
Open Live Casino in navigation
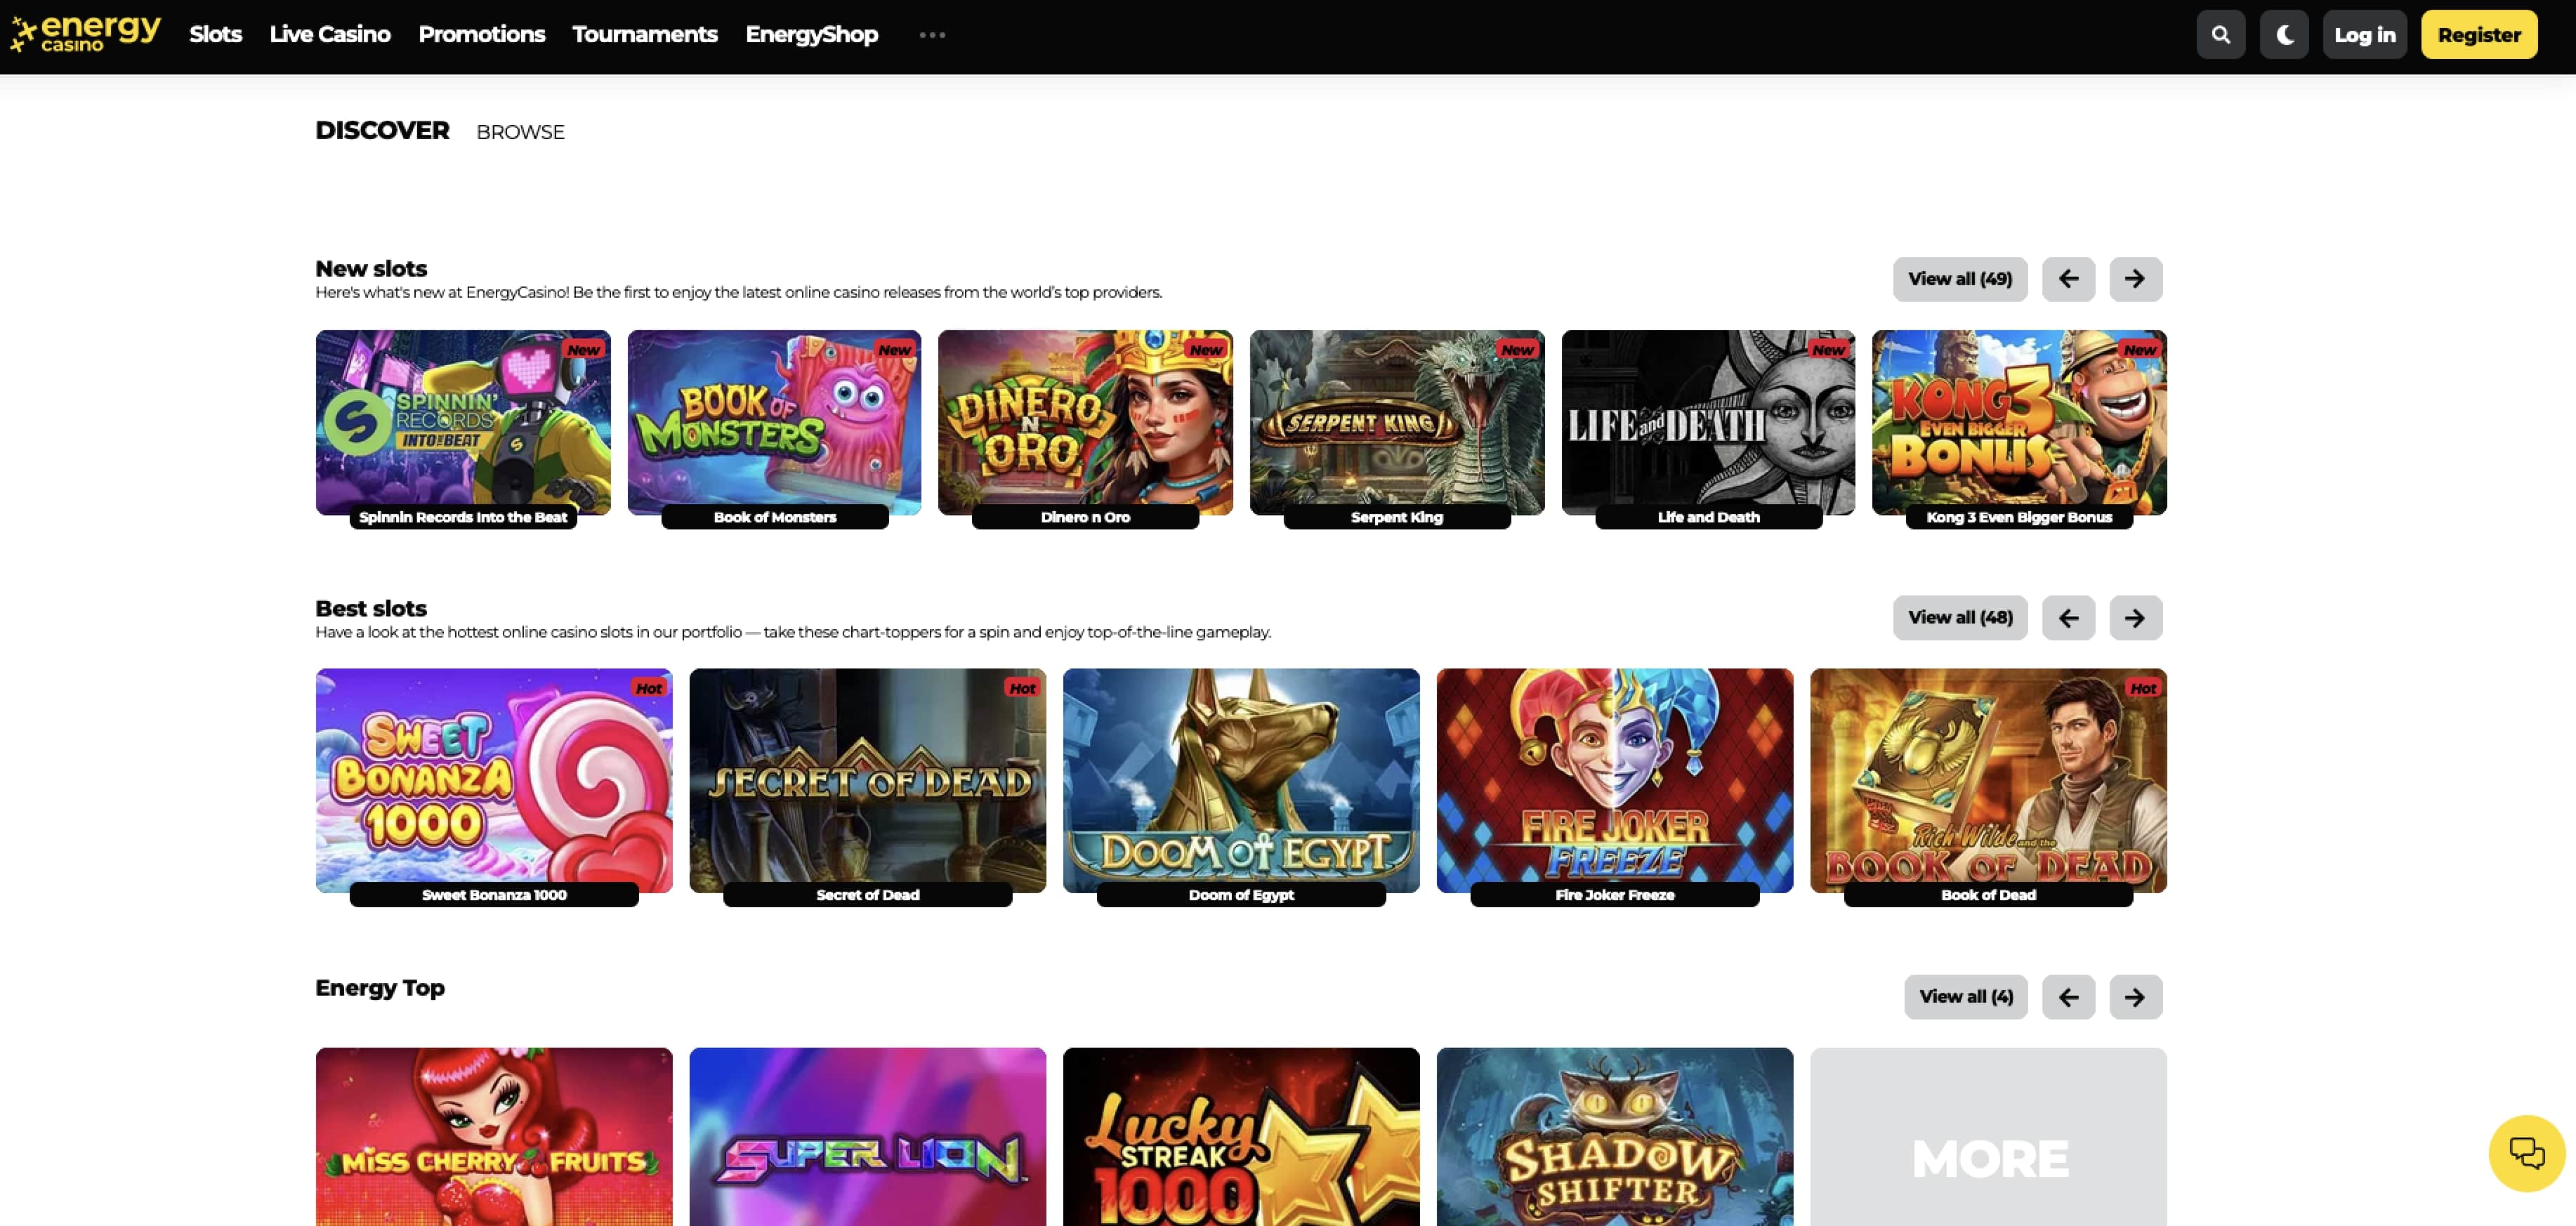pyautogui.click(x=330, y=35)
